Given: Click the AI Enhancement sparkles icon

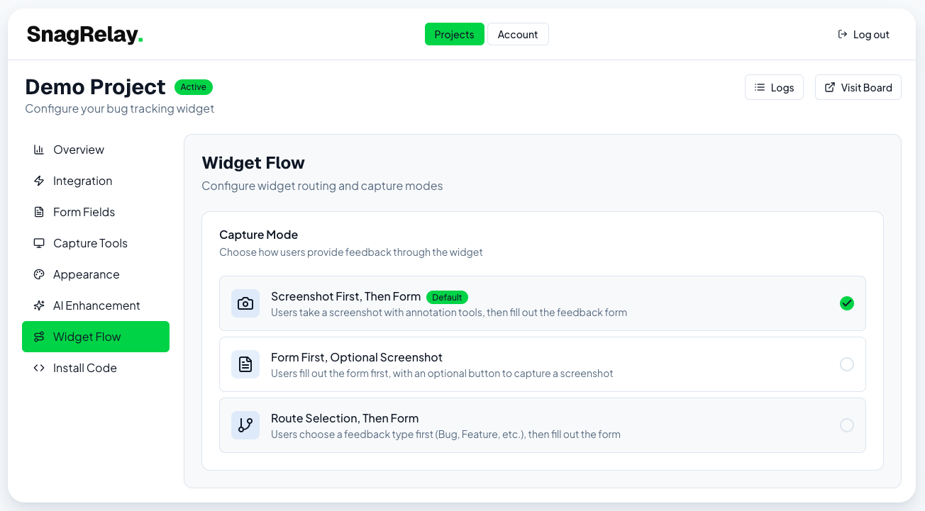Looking at the screenshot, I should pyautogui.click(x=39, y=305).
